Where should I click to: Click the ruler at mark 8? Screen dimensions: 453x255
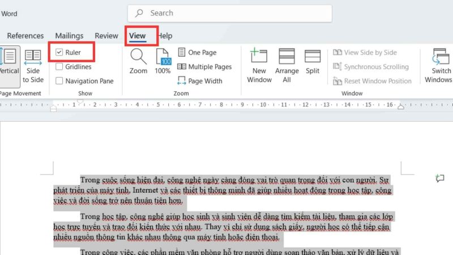click(221, 105)
